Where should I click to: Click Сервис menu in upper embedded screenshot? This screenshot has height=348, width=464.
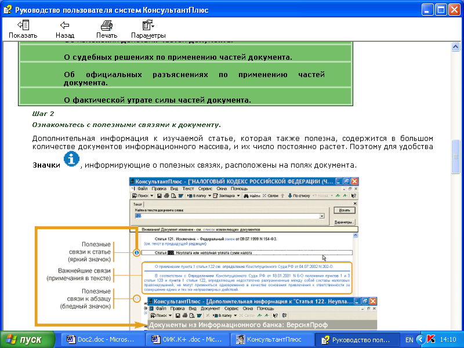205,188
